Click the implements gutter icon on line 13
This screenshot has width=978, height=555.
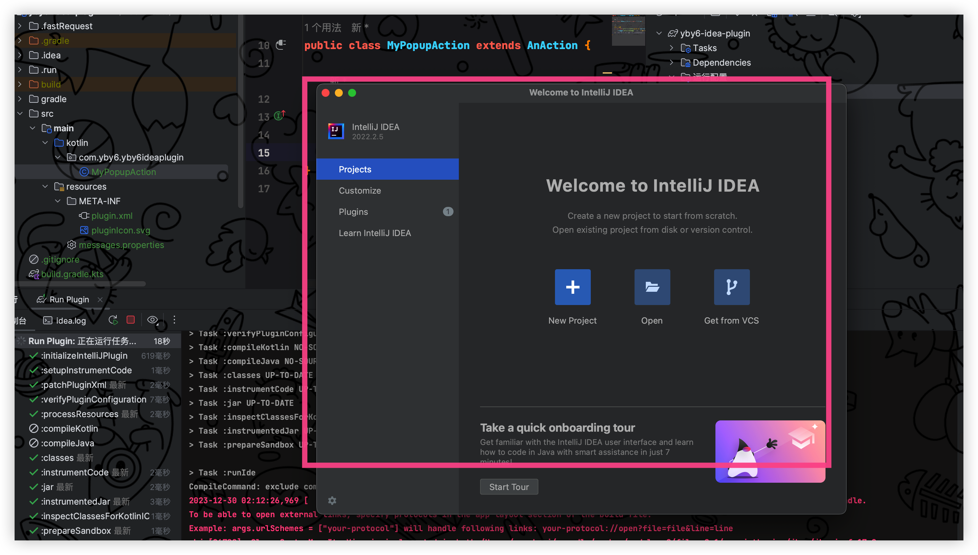[x=280, y=115]
